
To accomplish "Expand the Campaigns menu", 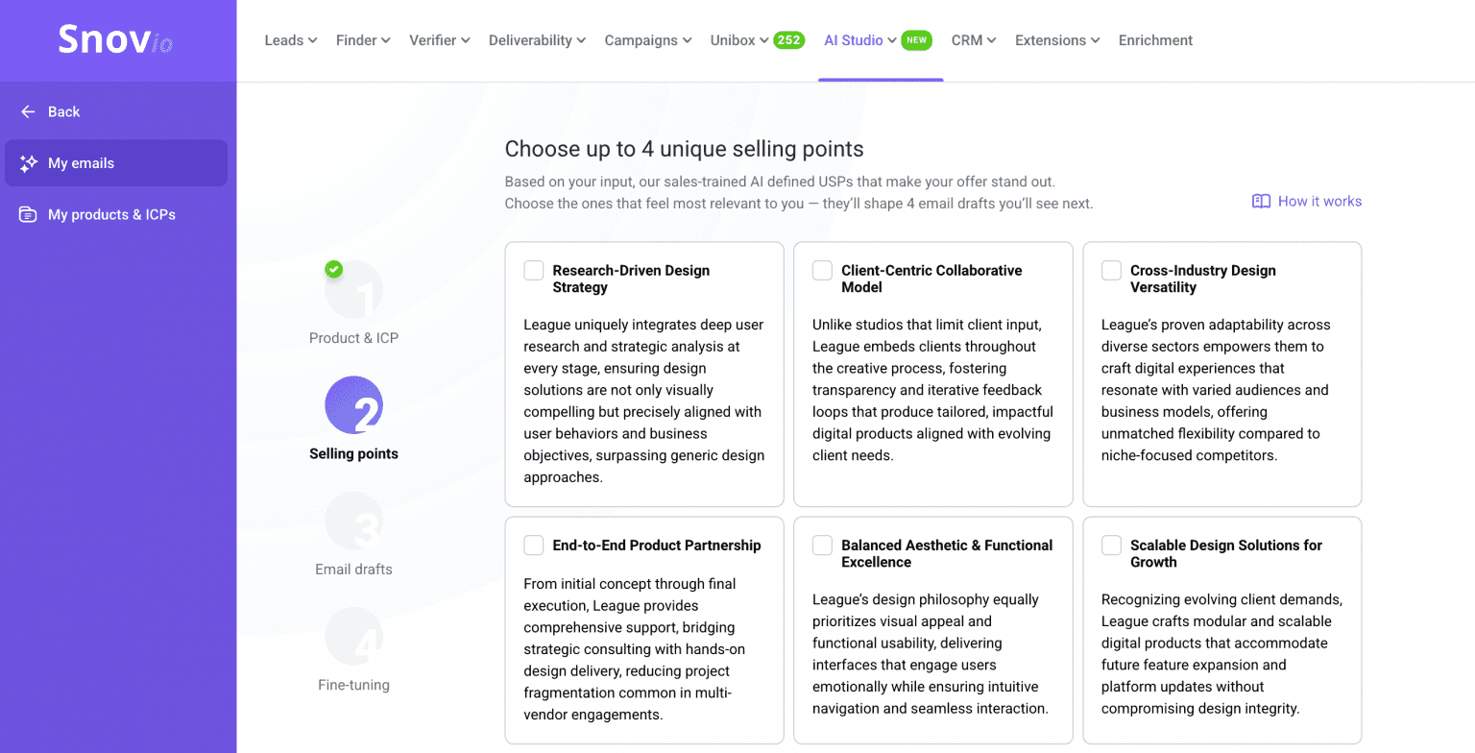I will 647,40.
